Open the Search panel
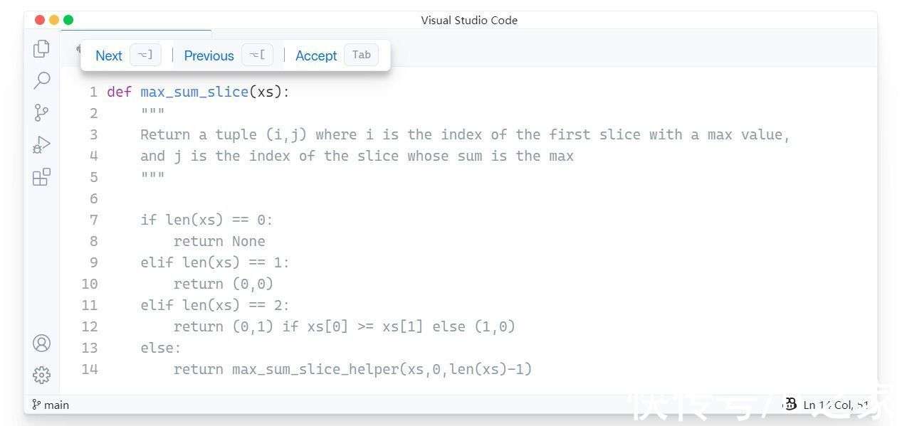902x426 pixels. [41, 80]
